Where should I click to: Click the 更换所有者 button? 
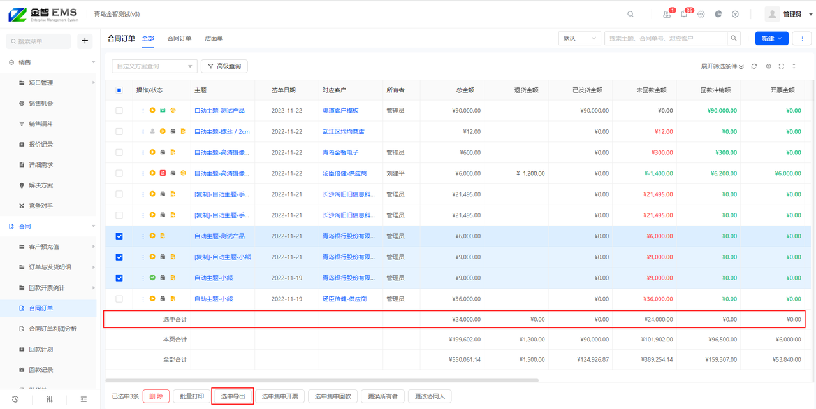point(382,396)
